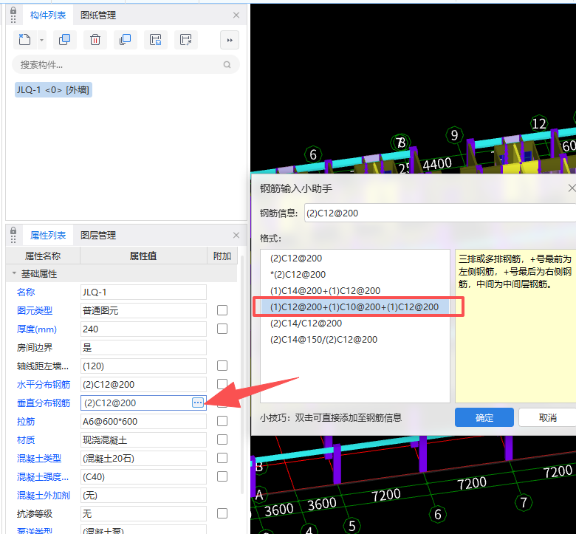Click the load component archive icon
576x534 pixels.
coord(186,40)
